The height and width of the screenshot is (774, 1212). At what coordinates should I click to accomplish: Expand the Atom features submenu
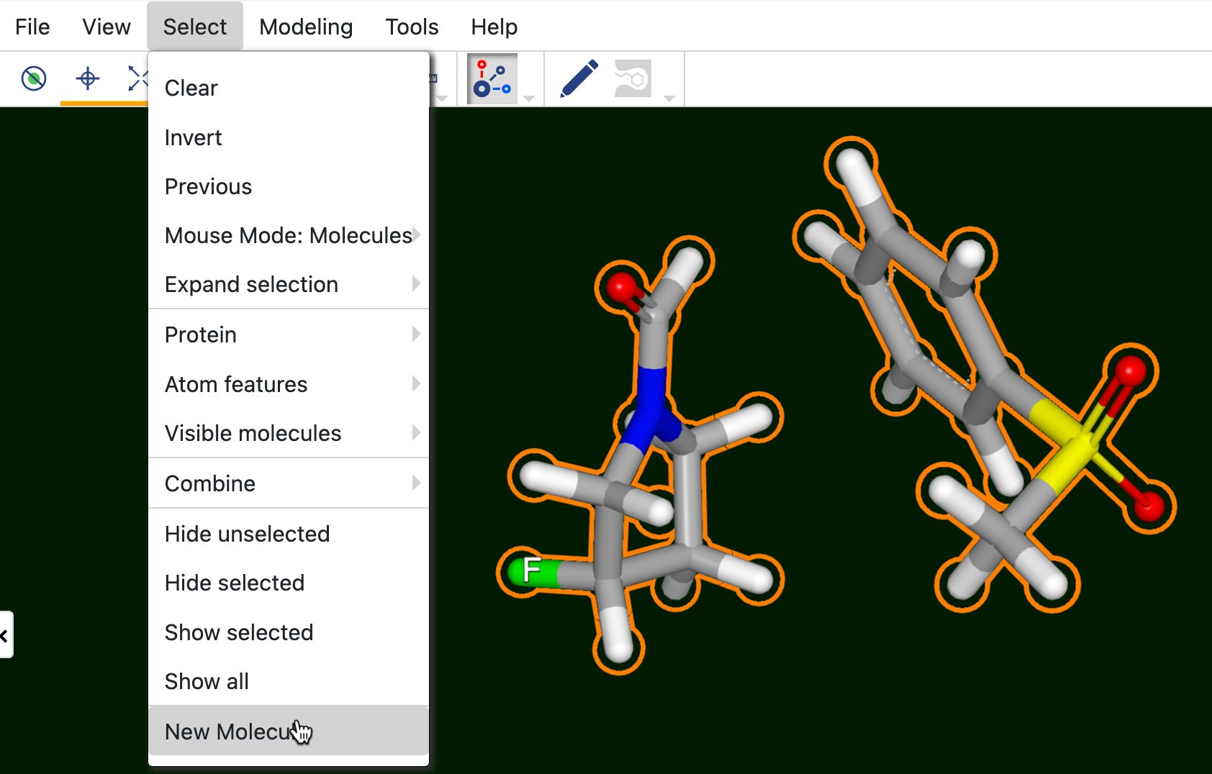[288, 384]
